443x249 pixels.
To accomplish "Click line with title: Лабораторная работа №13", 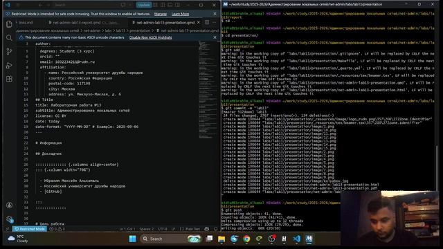I will (68, 105).
